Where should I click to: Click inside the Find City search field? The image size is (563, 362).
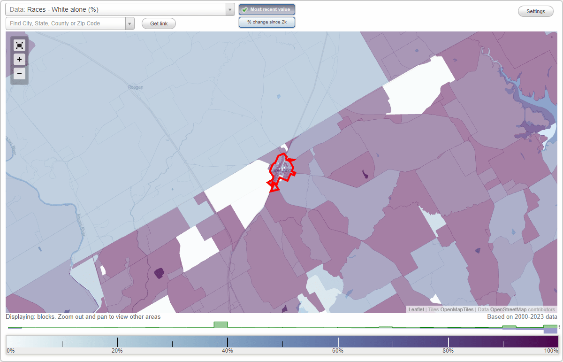(66, 23)
